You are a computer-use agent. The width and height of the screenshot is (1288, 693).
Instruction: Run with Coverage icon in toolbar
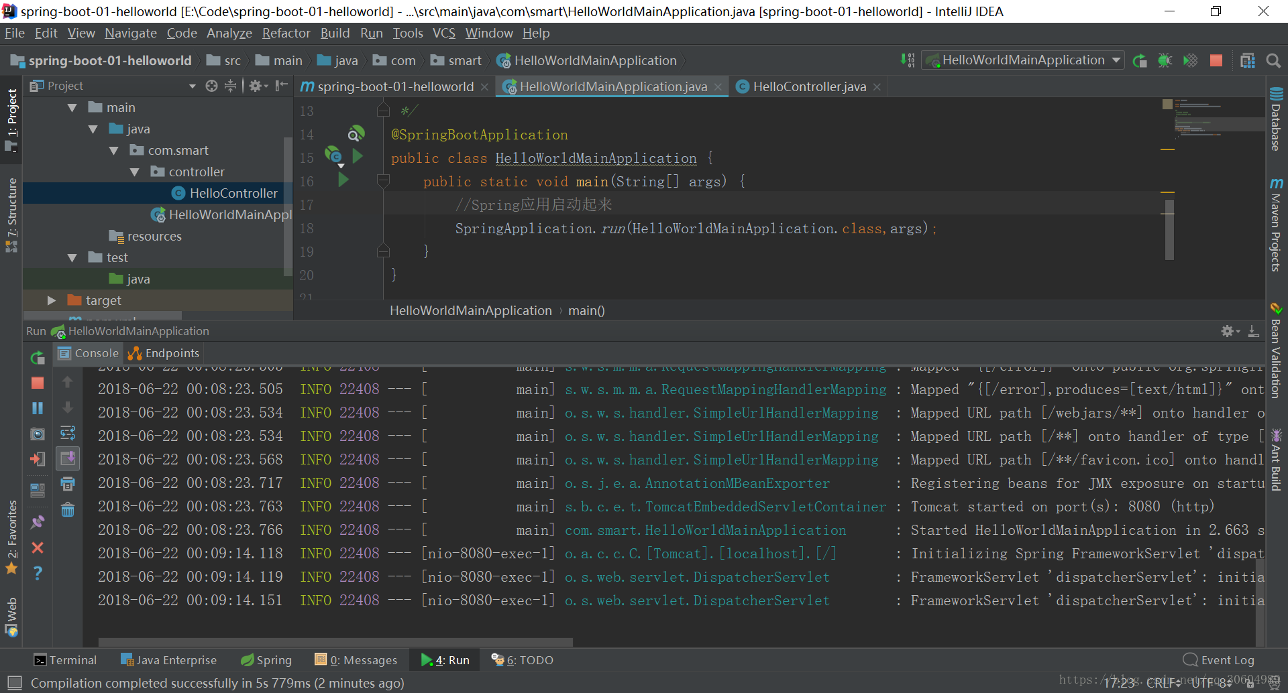pos(1191,60)
